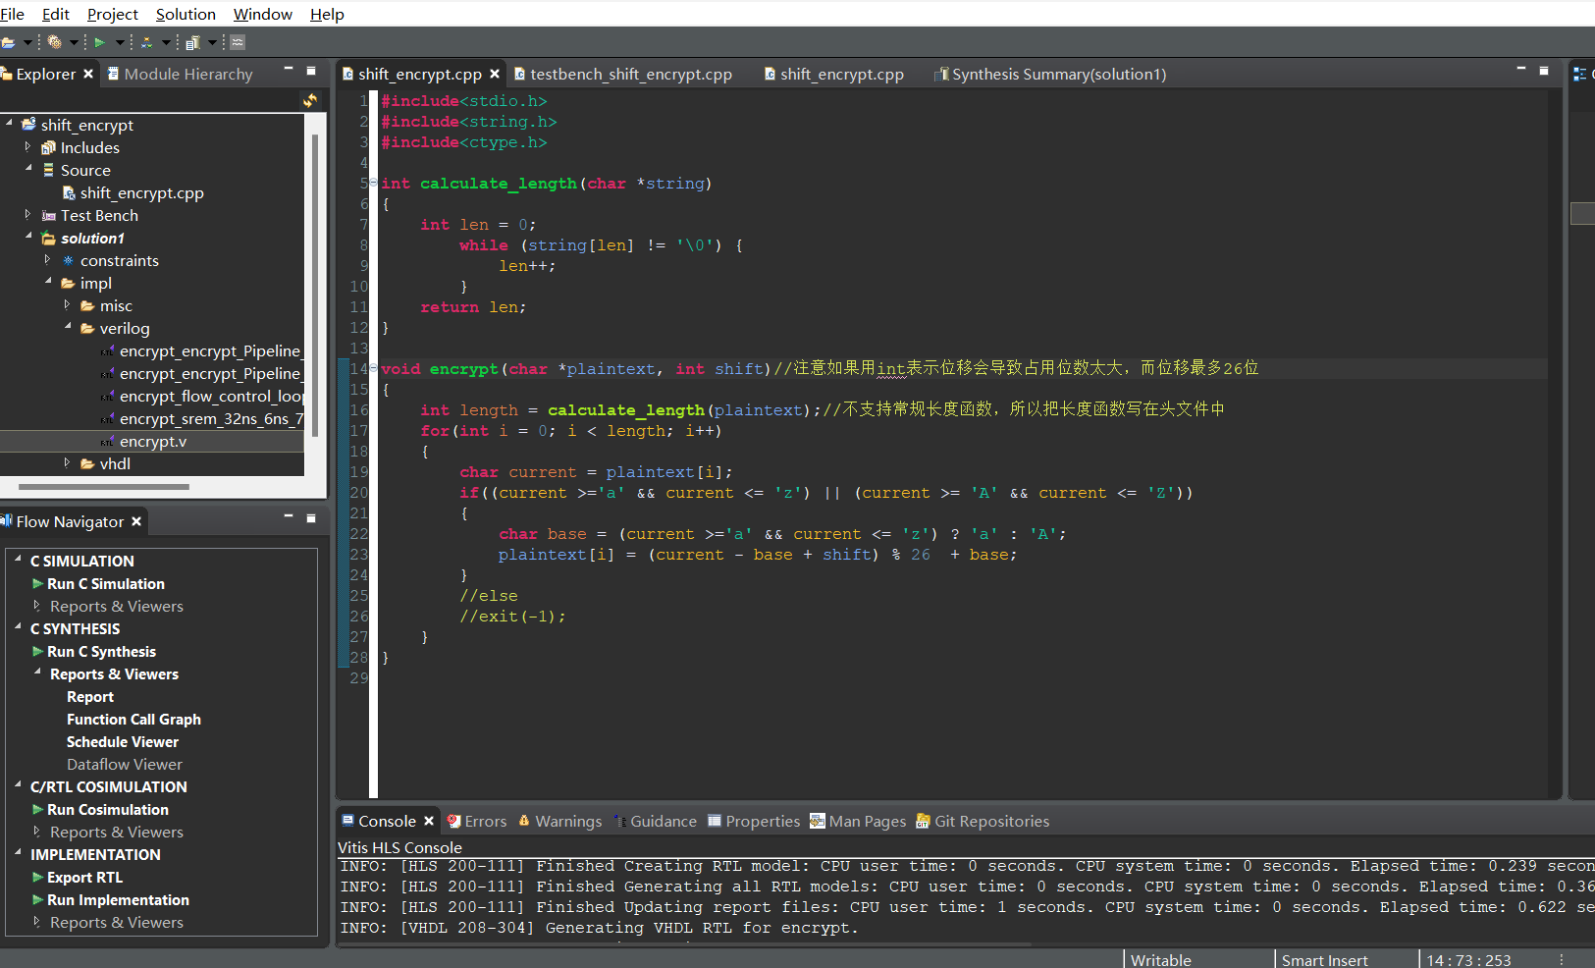Screen dimensions: 1595x968
Task: Open the Synthesis Summary(solution1) tab
Action: [1050, 74]
